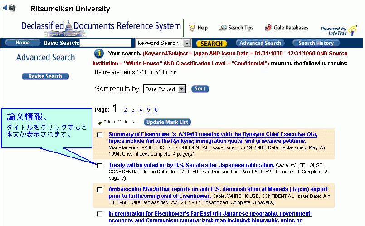Go to Home in the navigation bar

coord(22,43)
